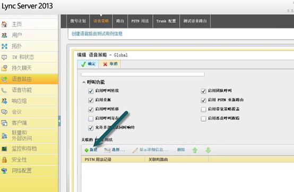
Task: Click the green plus 新建 icon
Action: (87, 150)
